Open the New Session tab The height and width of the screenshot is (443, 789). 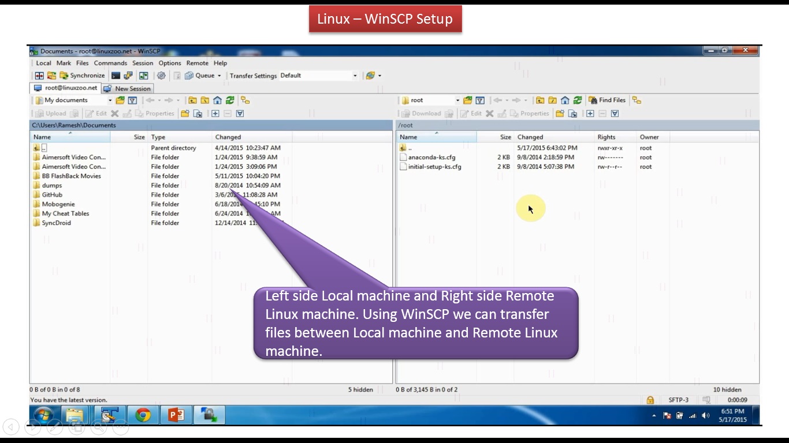pos(127,89)
